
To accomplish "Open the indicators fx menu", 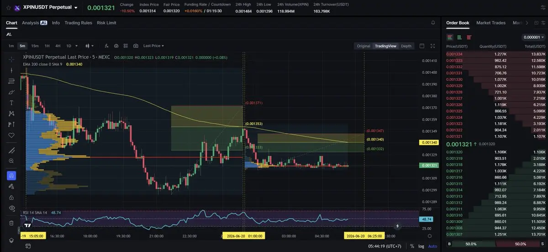I will [106, 46].
